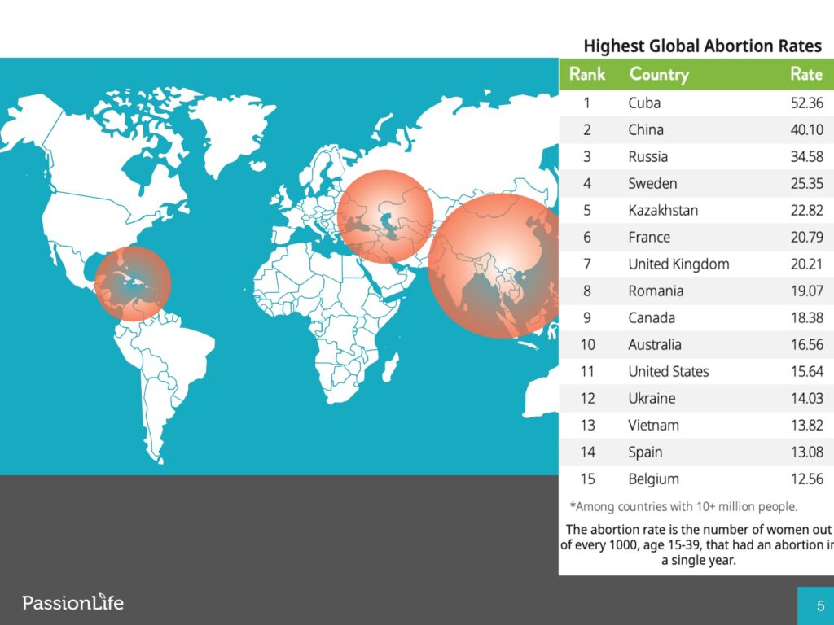The image size is (834, 625).
Task: Select the Kazakhstan country name
Action: click(x=663, y=211)
